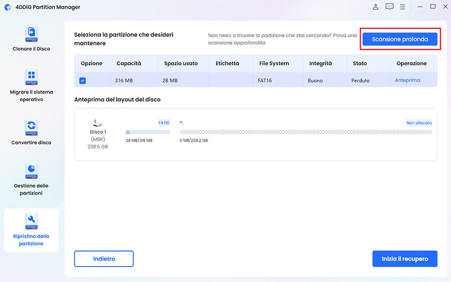
Task: Select the FAT16 partition usage bar
Action: [x=147, y=132]
